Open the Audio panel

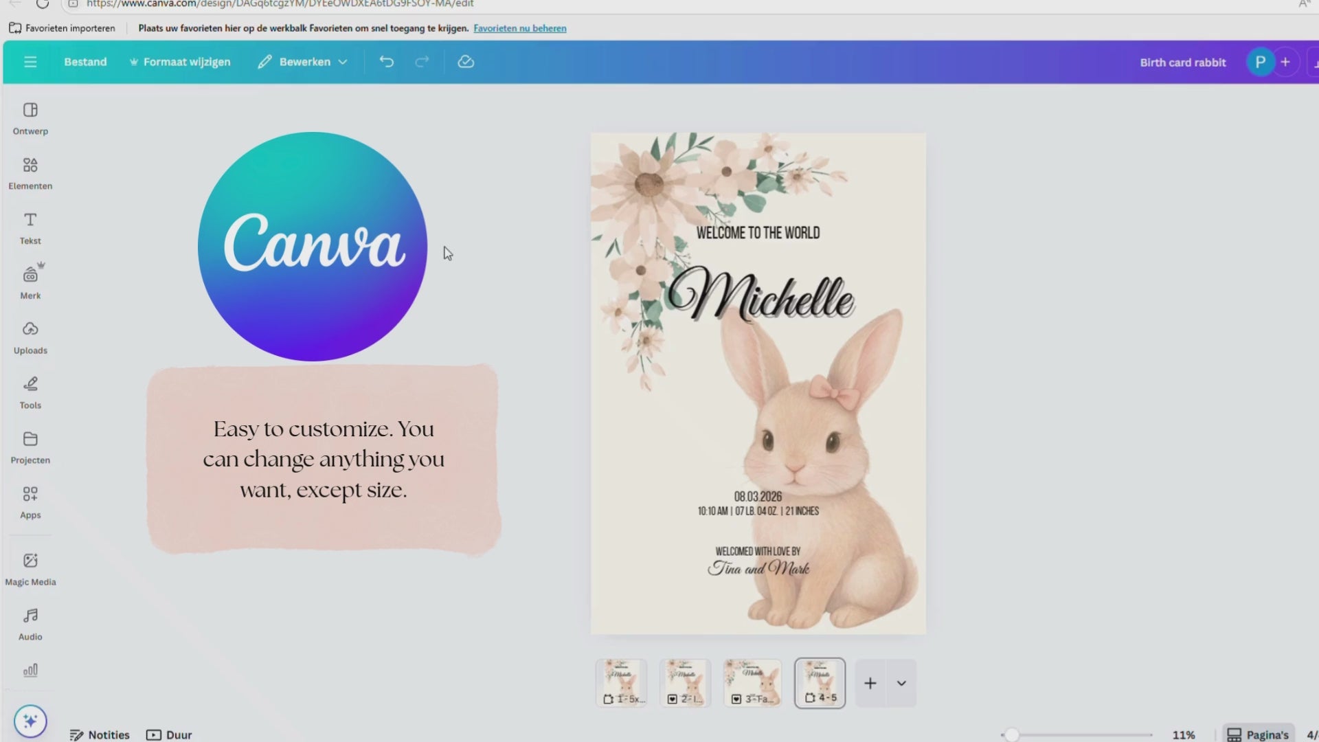pos(30,625)
